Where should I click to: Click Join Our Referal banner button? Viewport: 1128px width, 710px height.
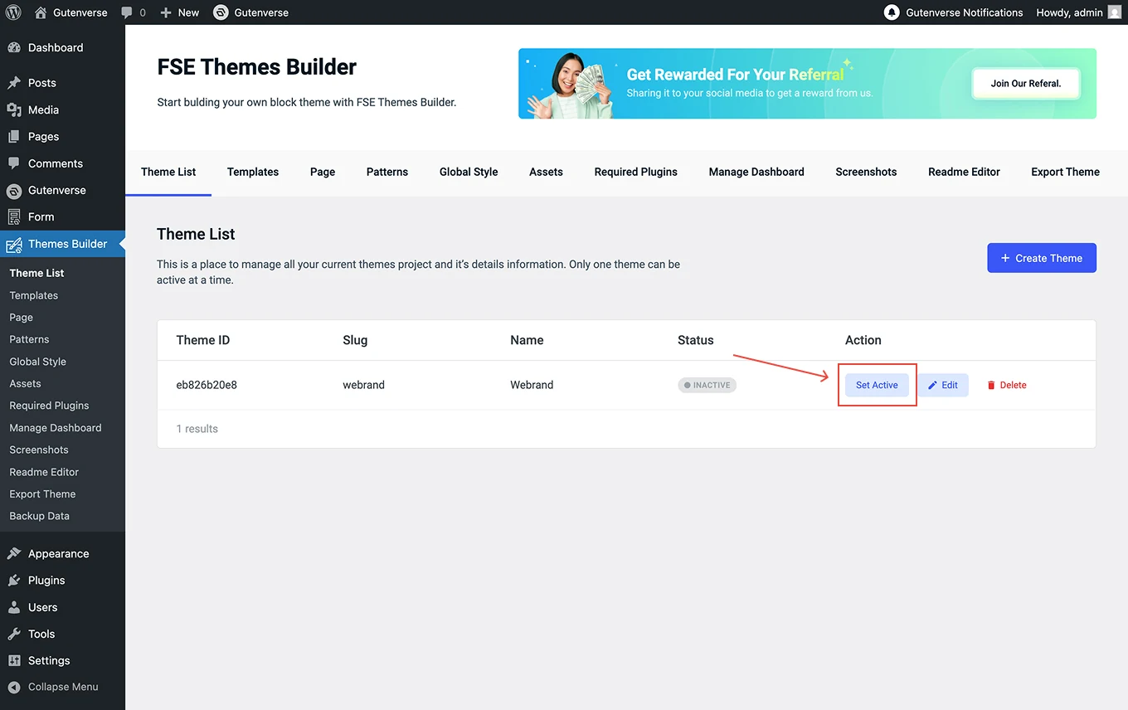[x=1025, y=84]
